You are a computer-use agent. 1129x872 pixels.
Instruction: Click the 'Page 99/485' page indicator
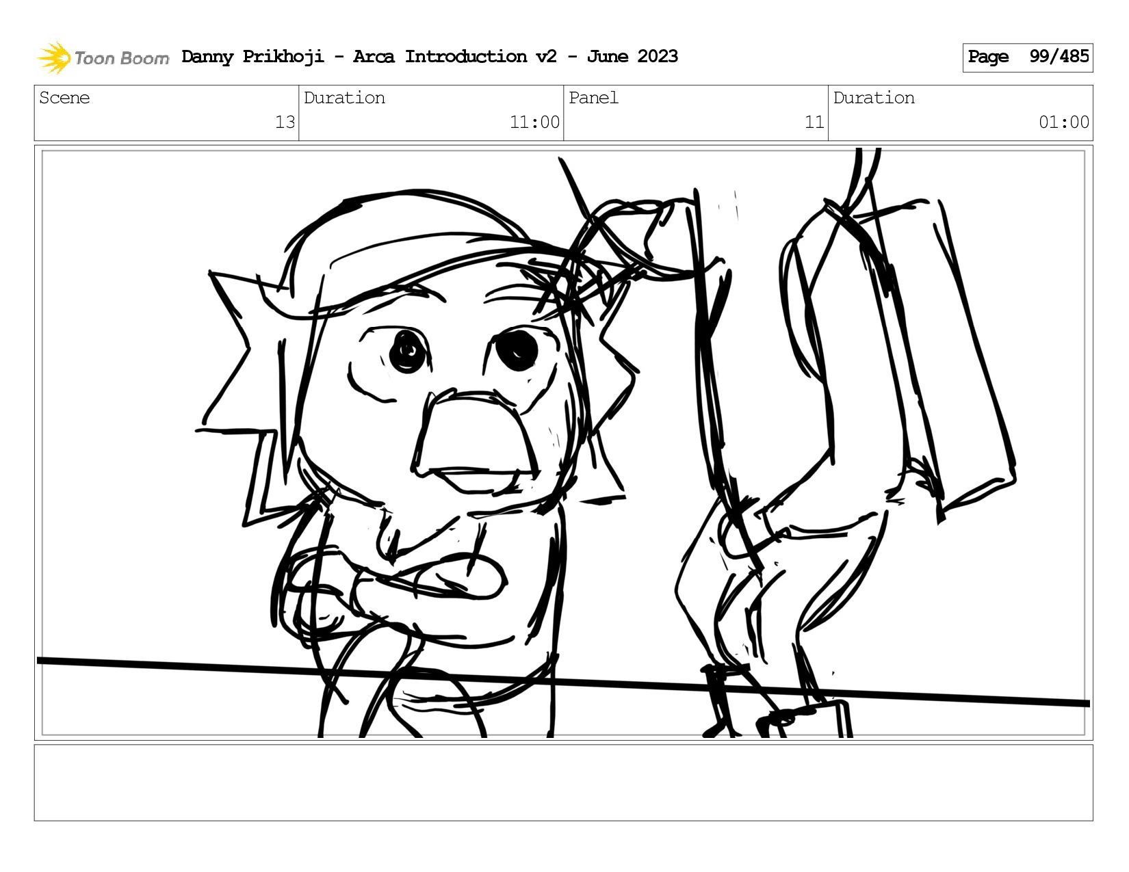click(x=1027, y=57)
